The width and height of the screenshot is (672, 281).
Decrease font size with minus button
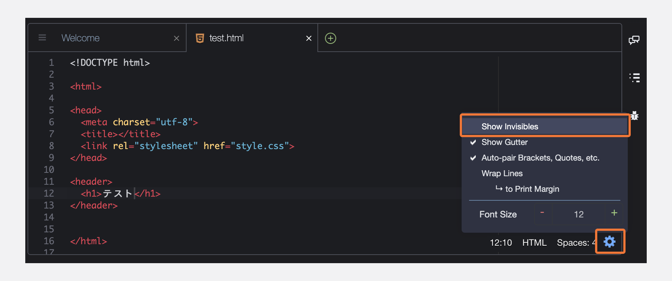(543, 214)
